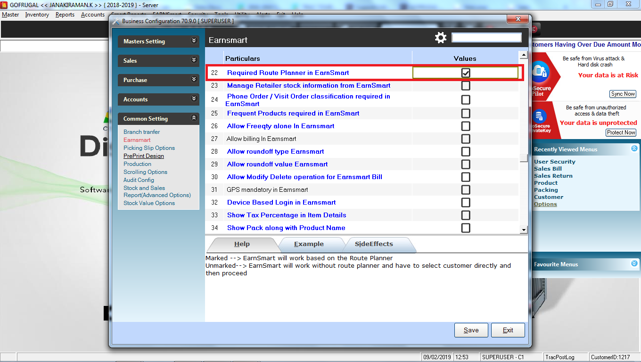Expand the Sales settings section
Image resolution: width=641 pixels, height=362 pixels.
click(x=158, y=61)
